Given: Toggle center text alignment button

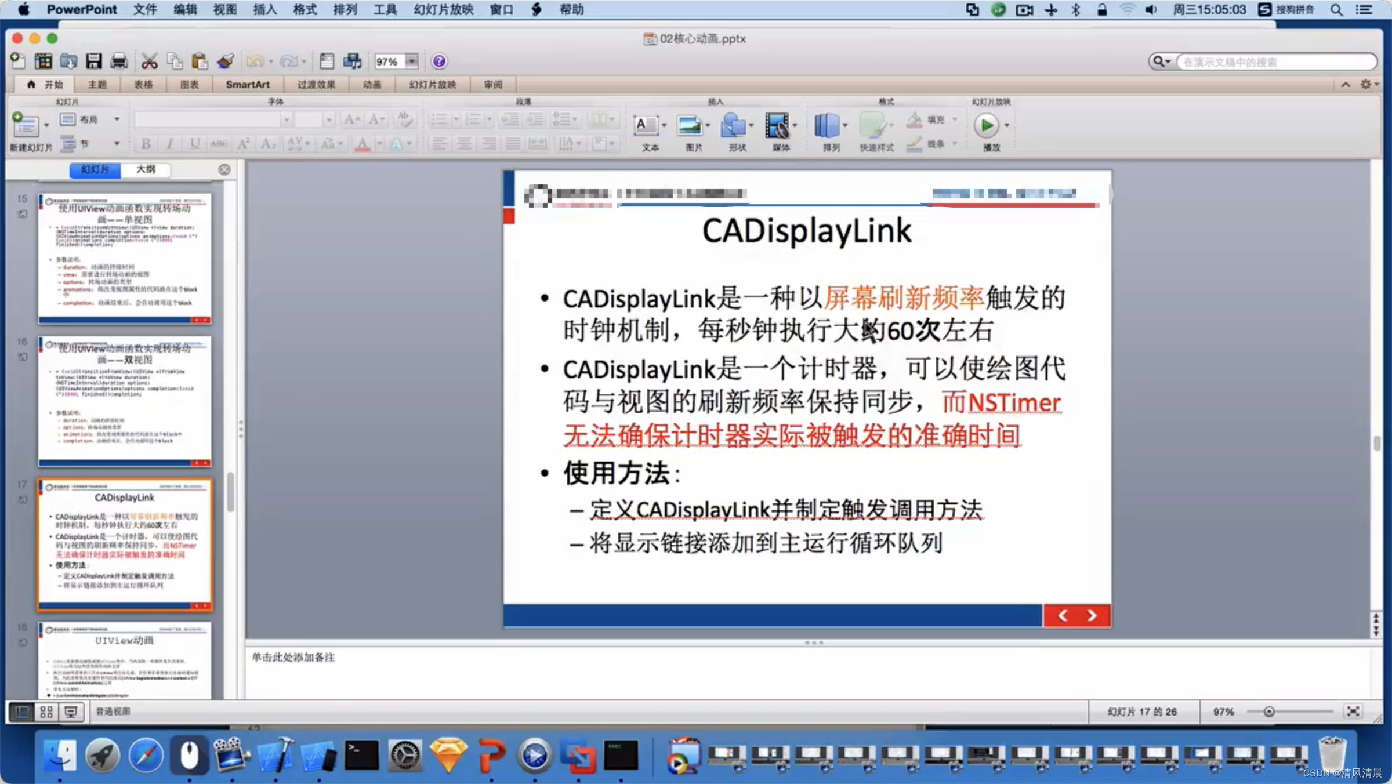Looking at the screenshot, I should click(x=464, y=144).
